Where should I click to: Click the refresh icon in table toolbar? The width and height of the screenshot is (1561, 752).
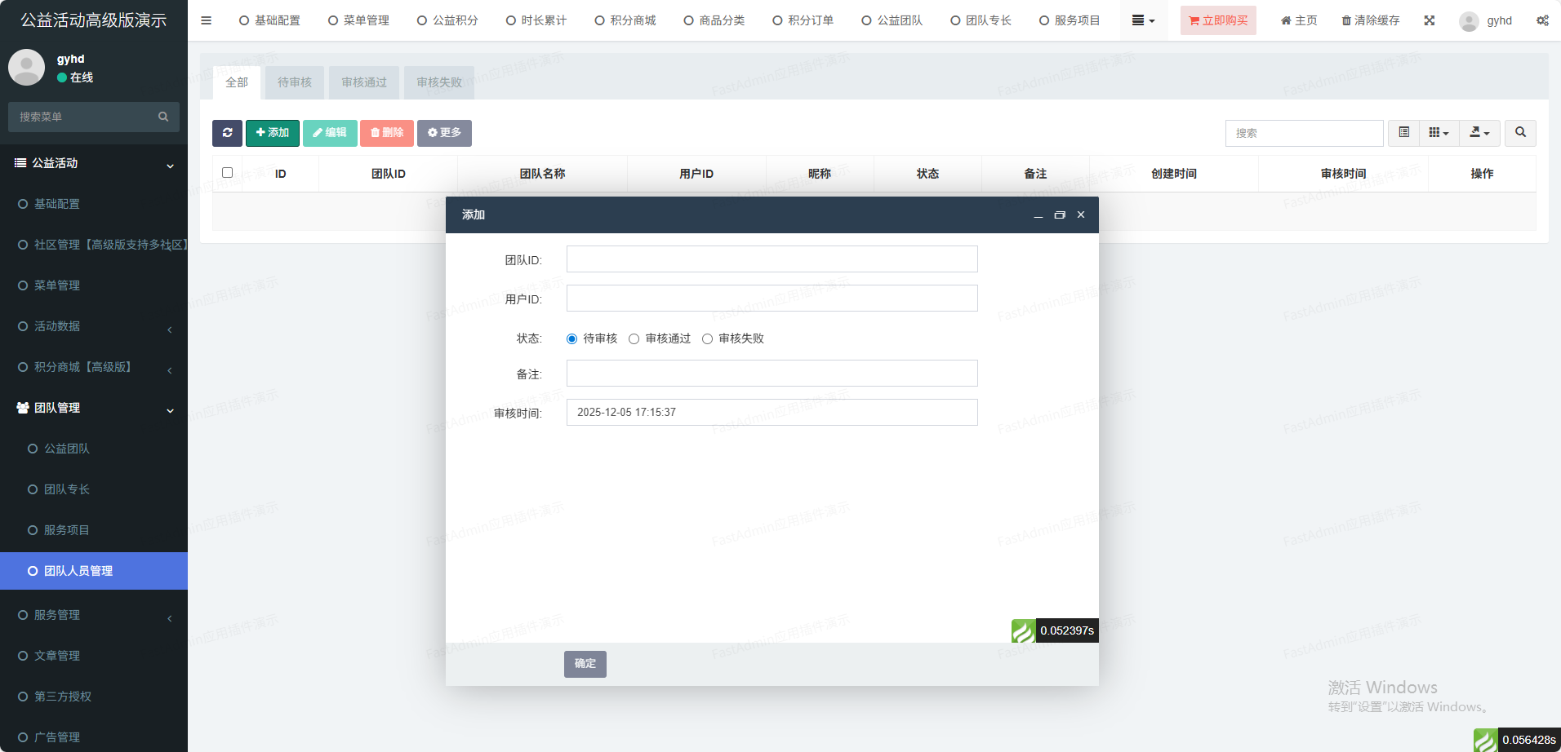pos(227,133)
